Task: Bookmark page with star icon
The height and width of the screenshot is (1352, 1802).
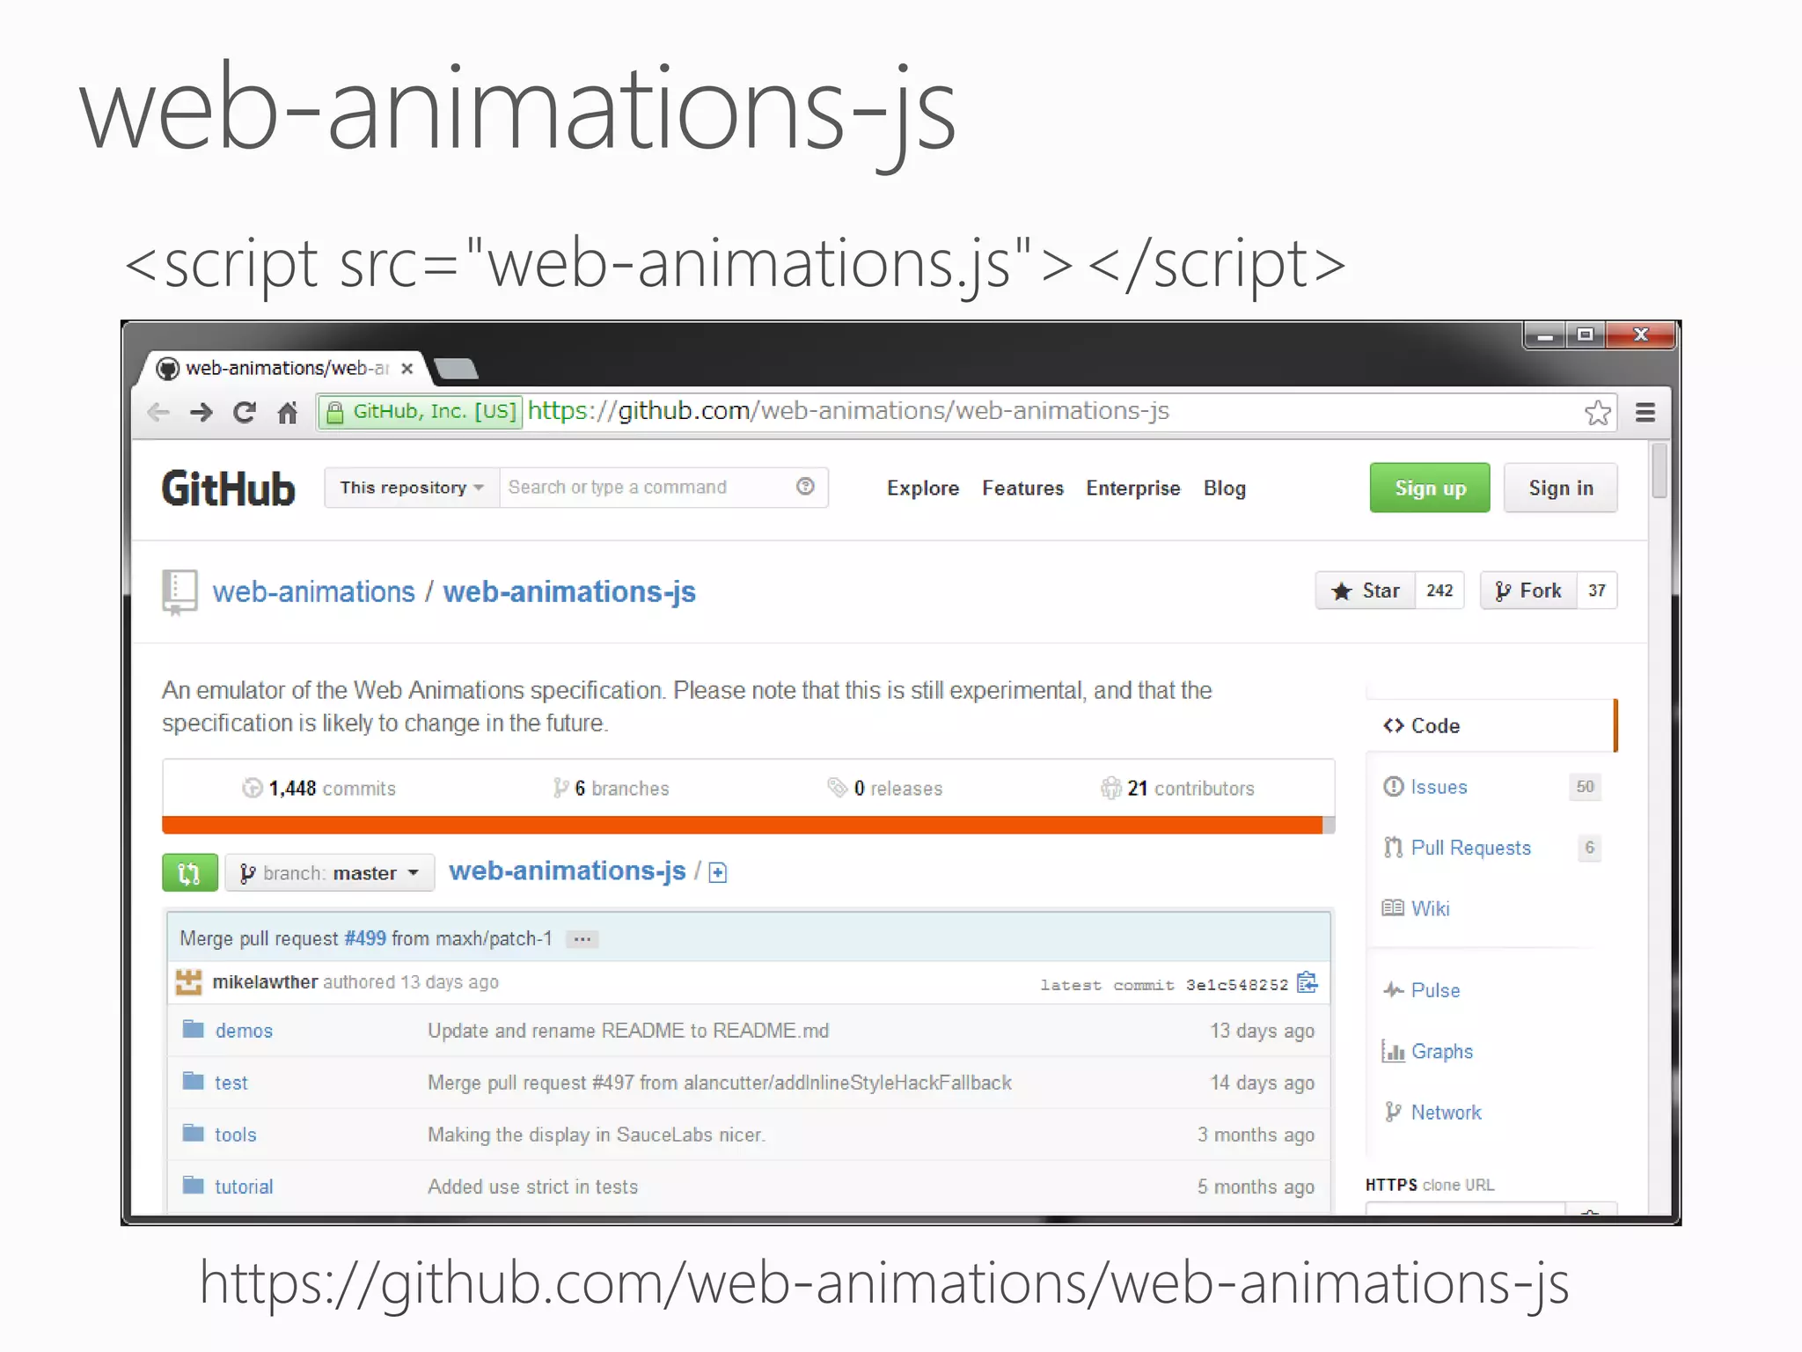Action: (x=1598, y=412)
